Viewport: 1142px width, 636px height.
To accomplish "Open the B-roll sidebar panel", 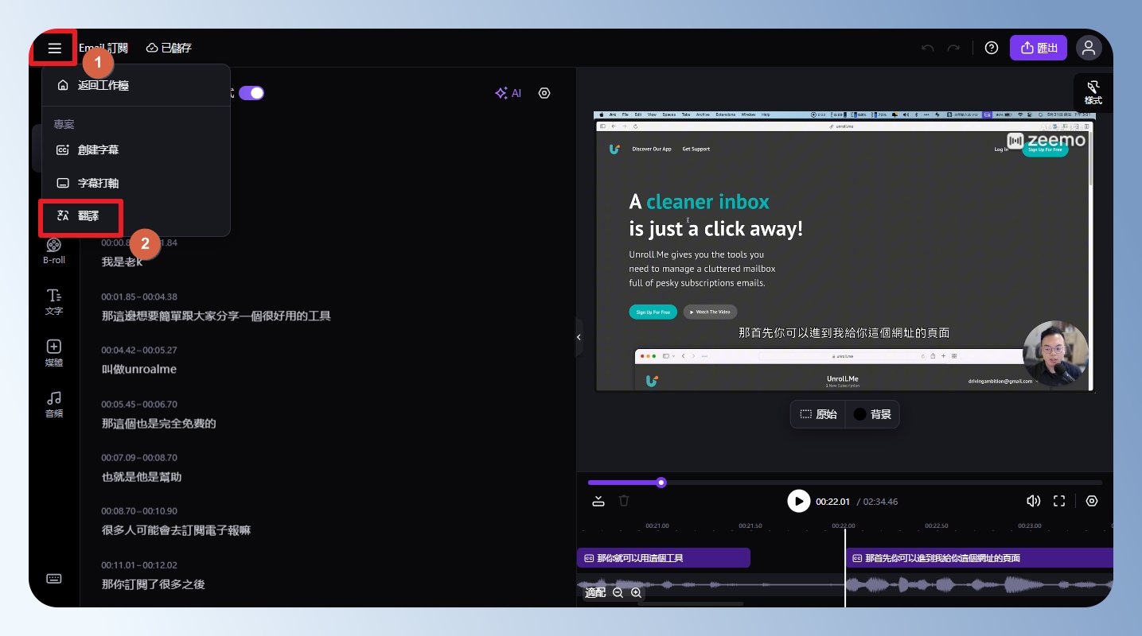I will (54, 250).
